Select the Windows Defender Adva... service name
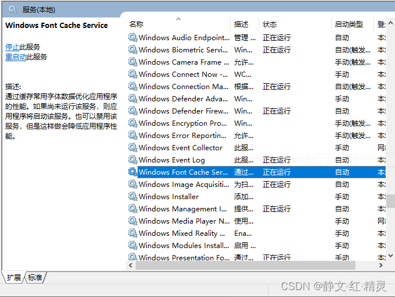395x297 pixels. click(x=183, y=99)
